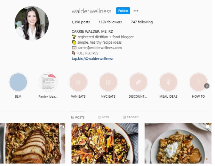Open the three-dot options menu

click(136, 11)
